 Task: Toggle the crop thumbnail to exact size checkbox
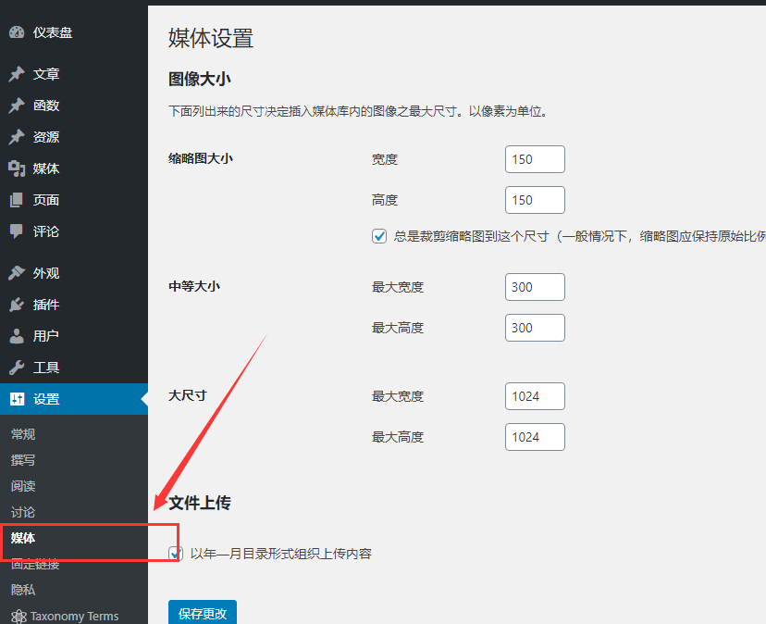pyautogui.click(x=379, y=236)
